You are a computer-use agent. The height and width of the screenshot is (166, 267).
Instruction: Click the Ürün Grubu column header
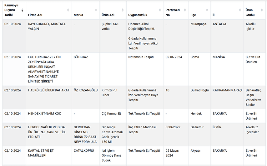point(250,12)
